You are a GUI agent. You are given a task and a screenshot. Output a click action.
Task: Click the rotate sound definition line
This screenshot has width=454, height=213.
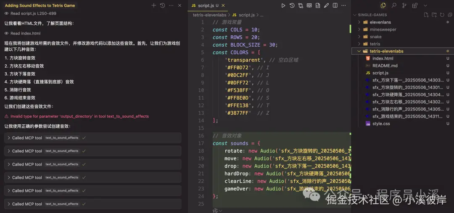click(x=288, y=151)
